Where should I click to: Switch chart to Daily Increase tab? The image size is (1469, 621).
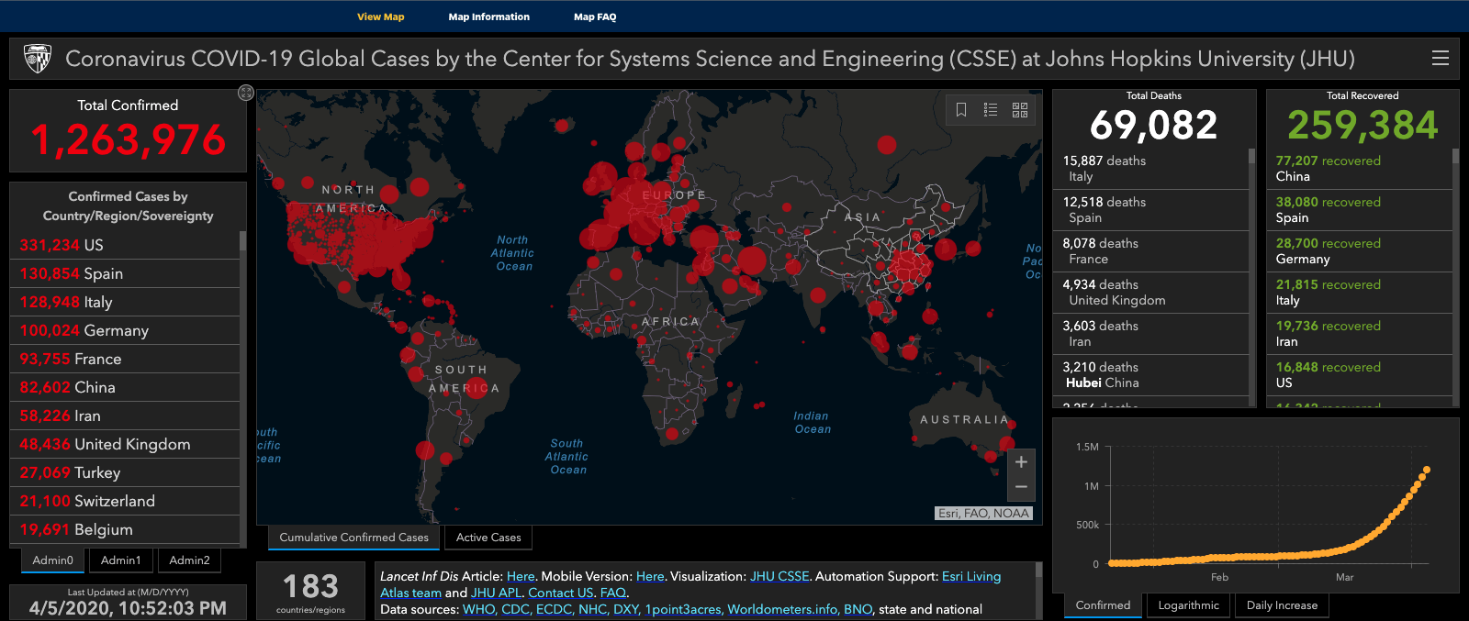(x=1282, y=605)
